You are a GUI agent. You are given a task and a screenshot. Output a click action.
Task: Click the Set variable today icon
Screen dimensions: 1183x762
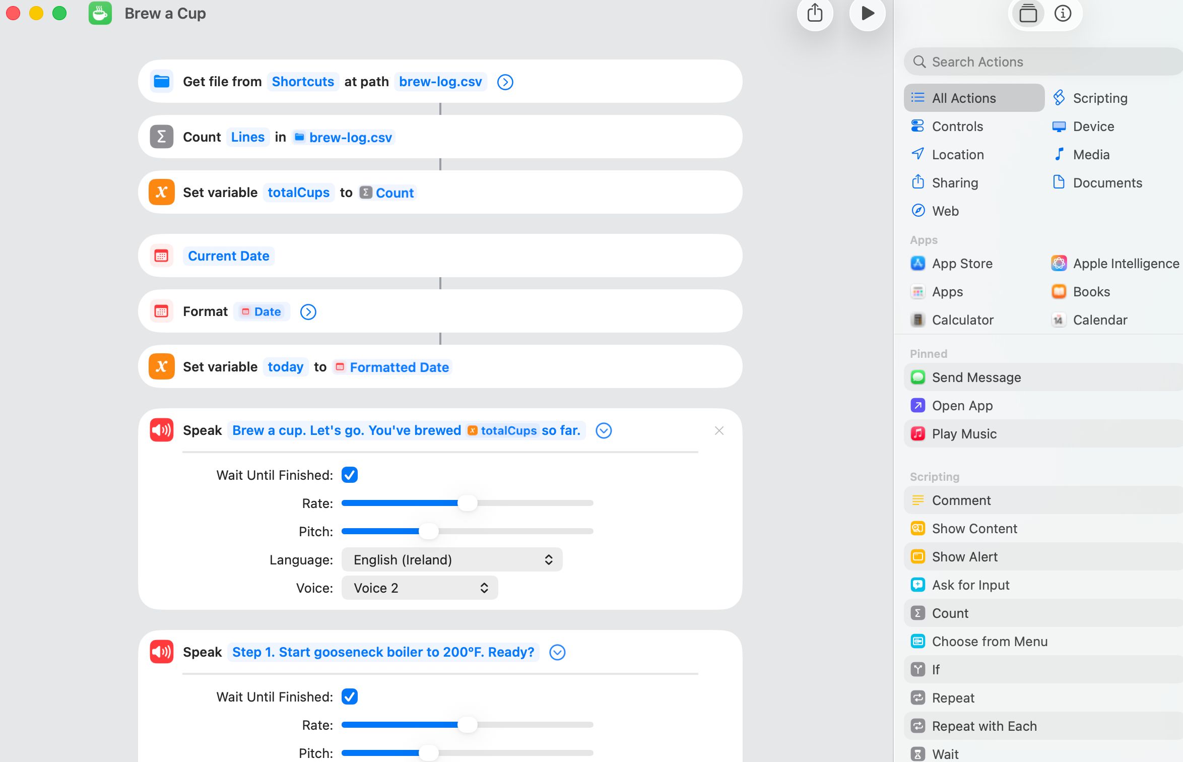tap(162, 367)
